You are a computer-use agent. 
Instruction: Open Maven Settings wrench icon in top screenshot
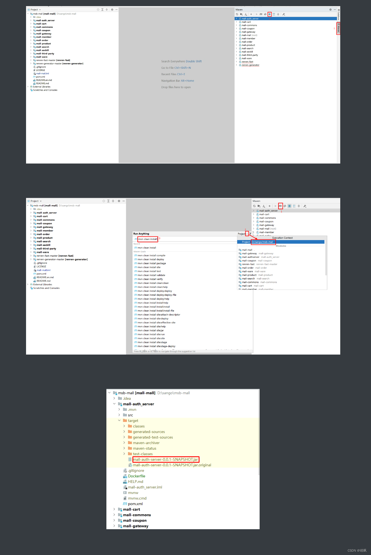click(x=284, y=14)
